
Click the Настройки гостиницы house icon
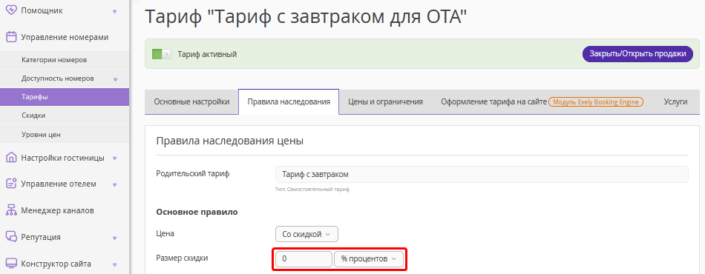[11, 158]
